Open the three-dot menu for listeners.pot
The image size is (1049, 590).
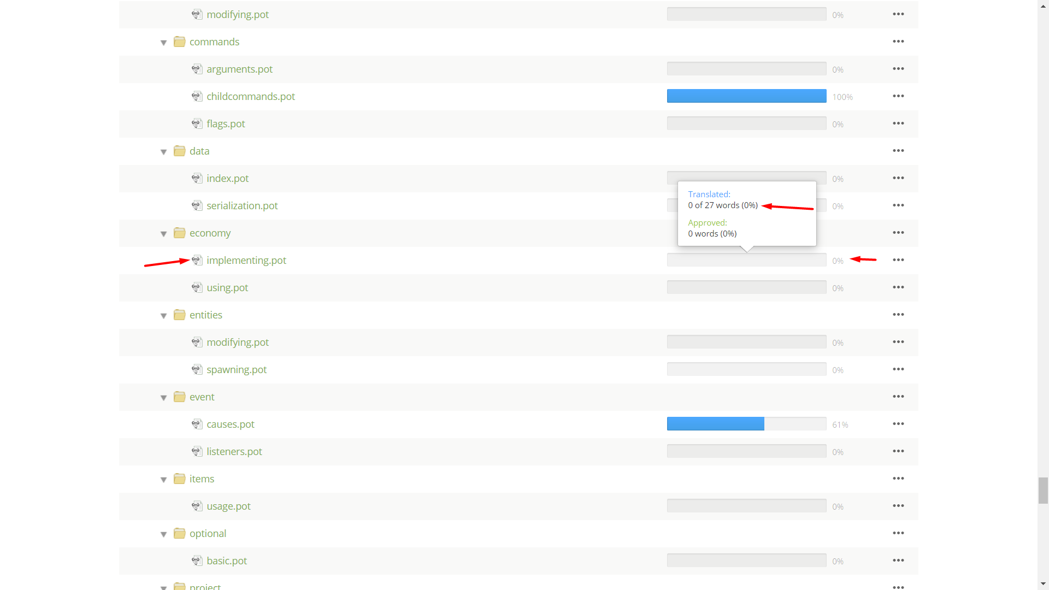coord(898,451)
